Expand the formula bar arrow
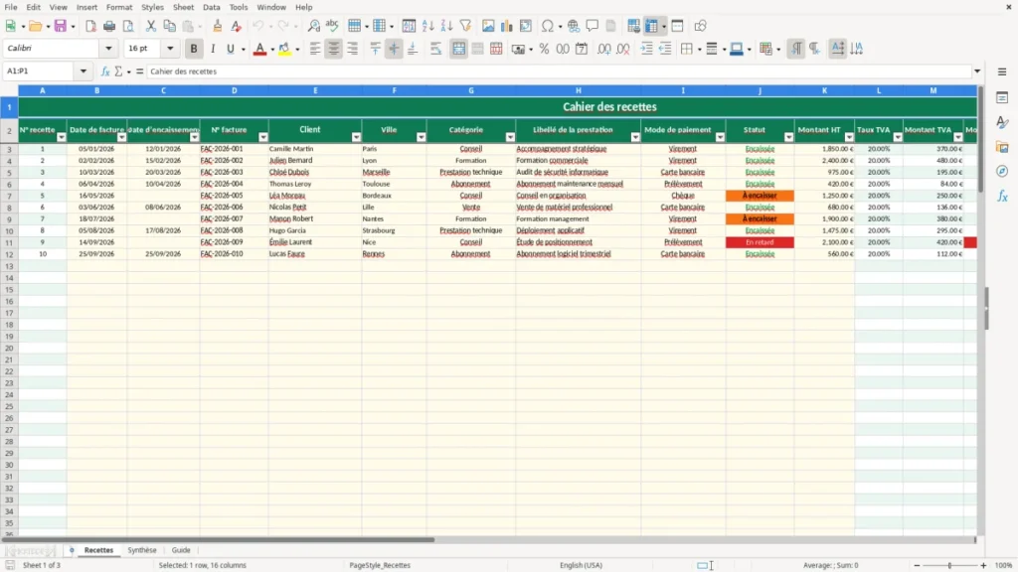This screenshot has height=572, width=1018. pos(977,71)
